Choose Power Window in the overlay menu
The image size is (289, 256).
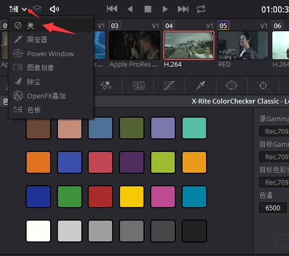point(51,54)
